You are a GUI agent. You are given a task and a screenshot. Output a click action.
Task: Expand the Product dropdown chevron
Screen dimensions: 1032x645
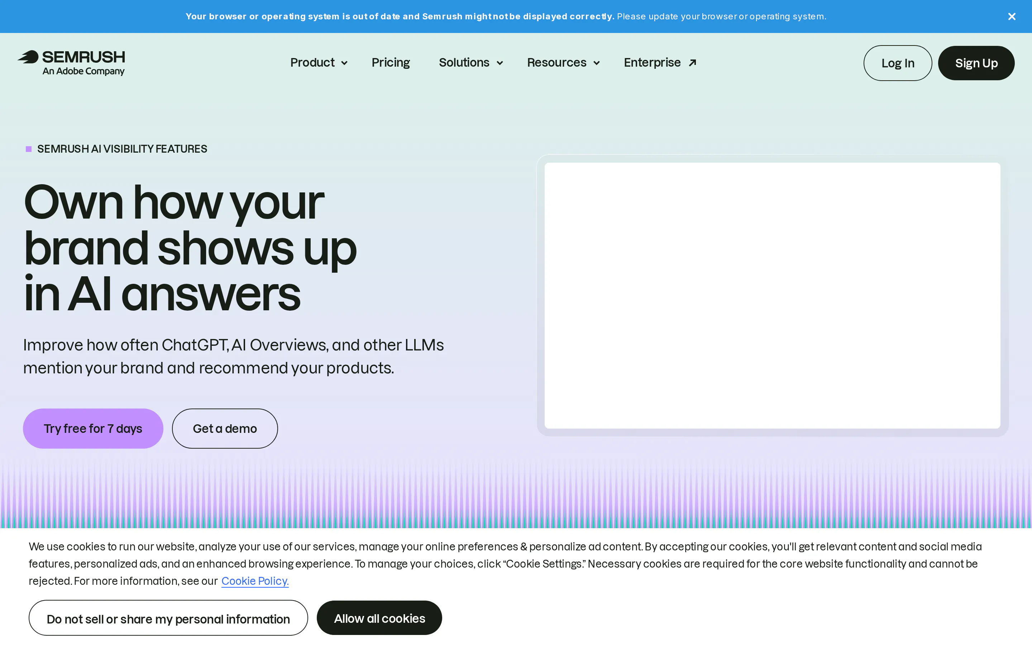tap(344, 63)
